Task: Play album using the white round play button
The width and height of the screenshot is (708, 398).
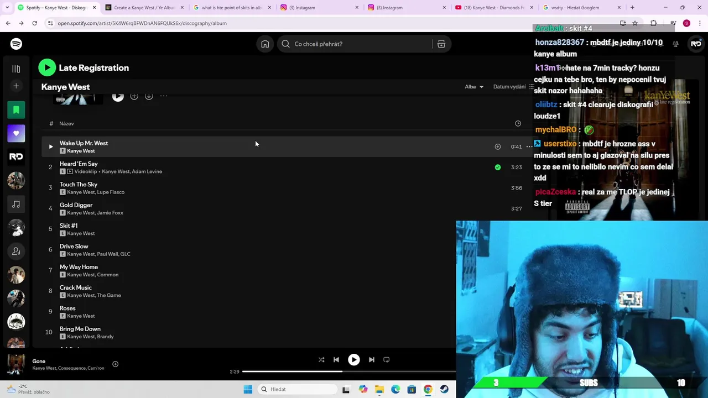Action: click(x=118, y=97)
